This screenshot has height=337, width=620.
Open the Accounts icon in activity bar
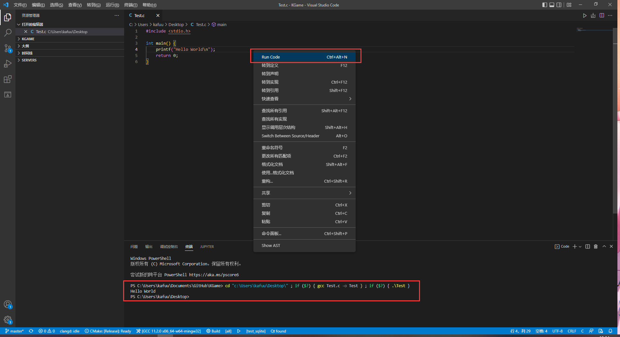pos(8,304)
